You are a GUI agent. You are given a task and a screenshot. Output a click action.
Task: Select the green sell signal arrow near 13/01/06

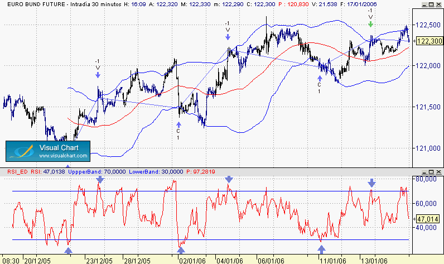click(370, 24)
